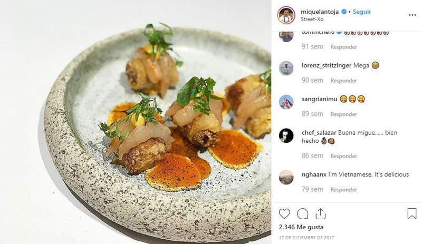
Task: Open sangrianimu avatar
Action: (286, 102)
